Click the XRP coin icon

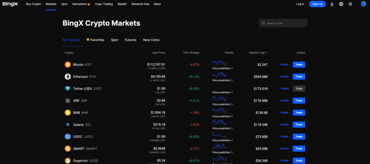(x=68, y=101)
